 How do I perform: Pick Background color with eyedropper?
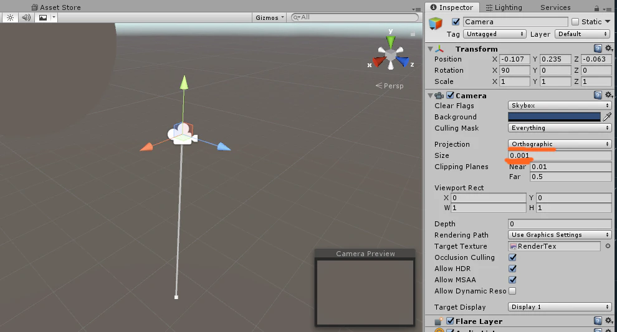(x=607, y=117)
